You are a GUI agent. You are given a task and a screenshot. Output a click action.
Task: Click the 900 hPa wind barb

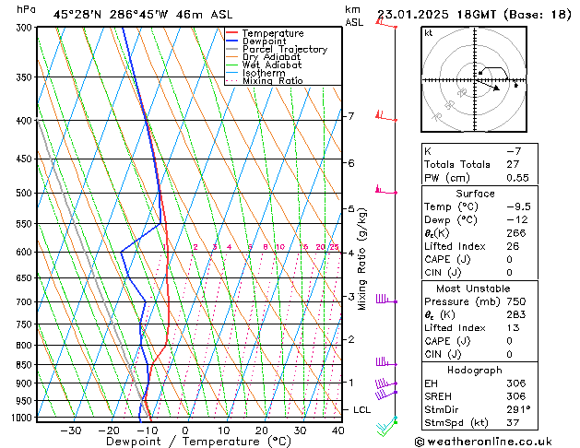(386, 383)
